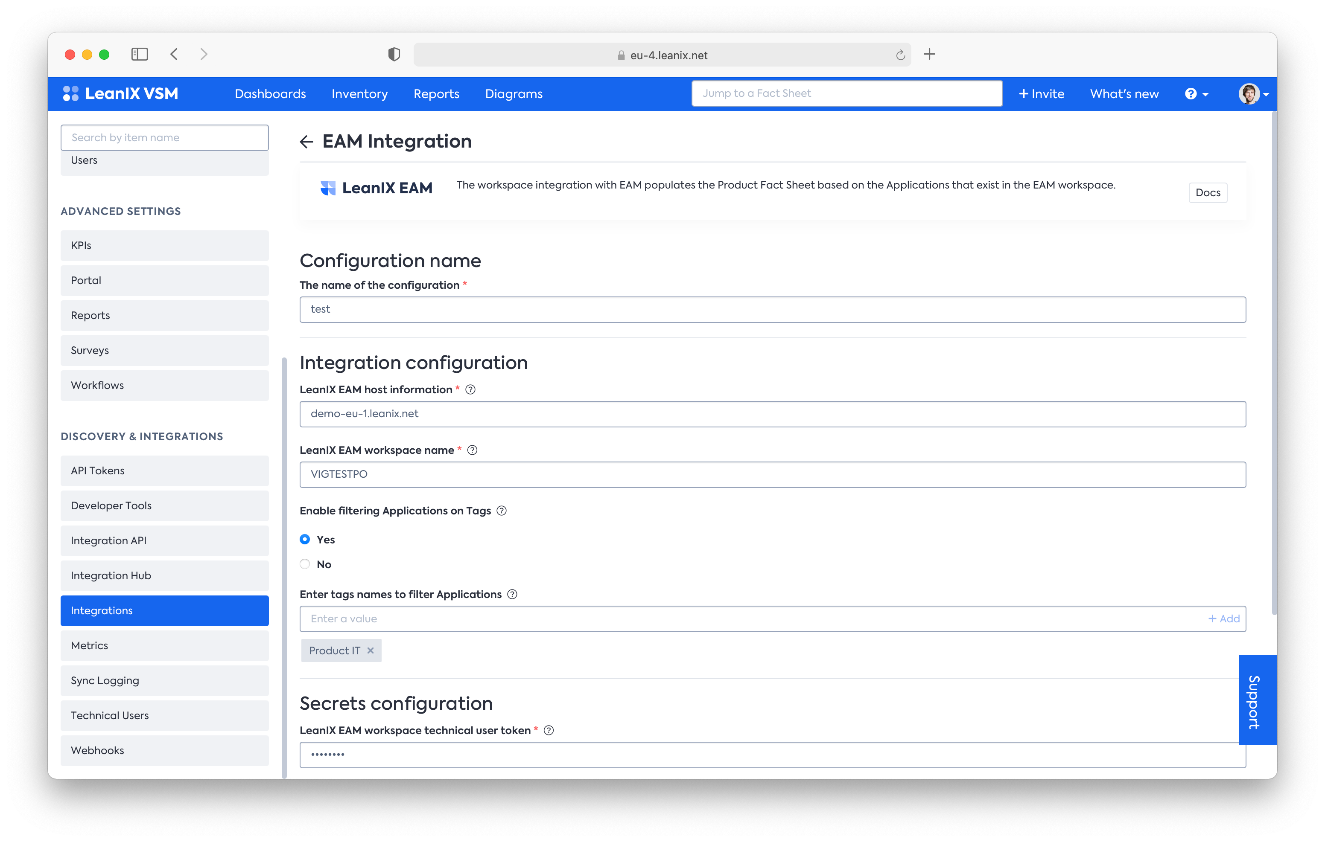
Task: Go forward with browser forward arrow
Action: (x=204, y=54)
